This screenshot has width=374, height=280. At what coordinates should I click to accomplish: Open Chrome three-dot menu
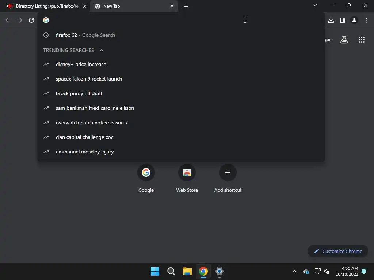[x=366, y=20]
